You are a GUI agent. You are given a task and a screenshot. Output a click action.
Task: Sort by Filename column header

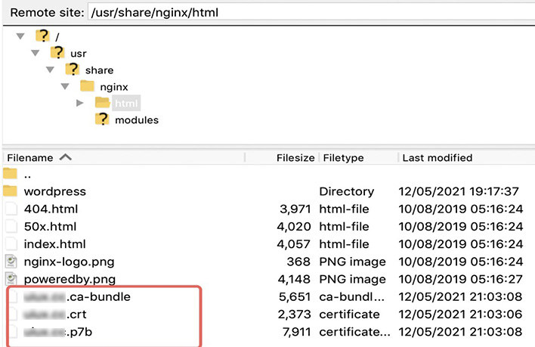[30, 158]
